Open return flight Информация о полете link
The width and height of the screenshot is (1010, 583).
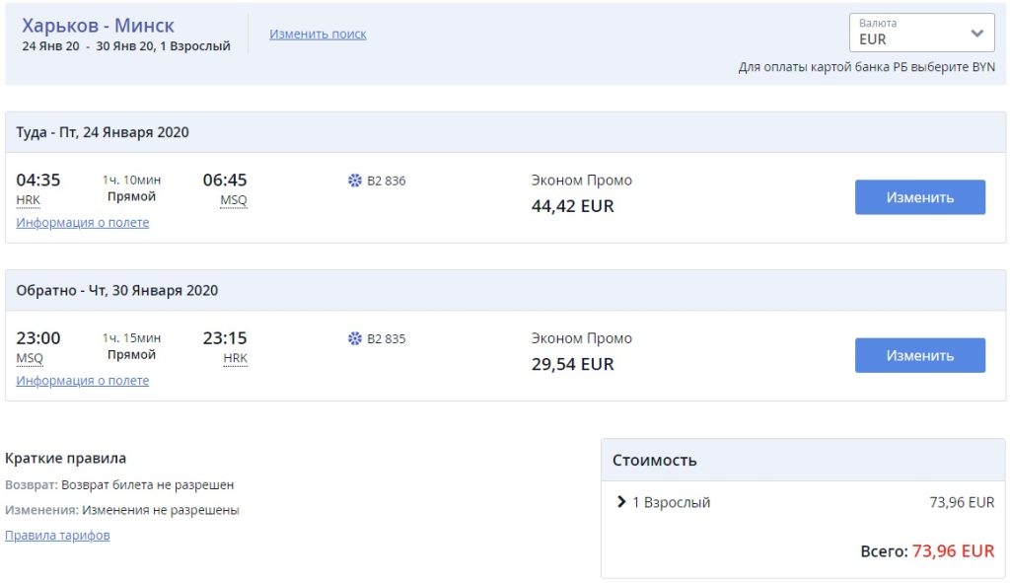pos(83,381)
